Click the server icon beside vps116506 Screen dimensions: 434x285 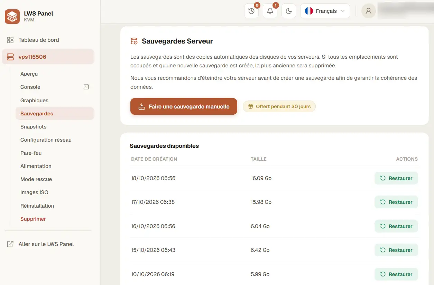coord(10,57)
